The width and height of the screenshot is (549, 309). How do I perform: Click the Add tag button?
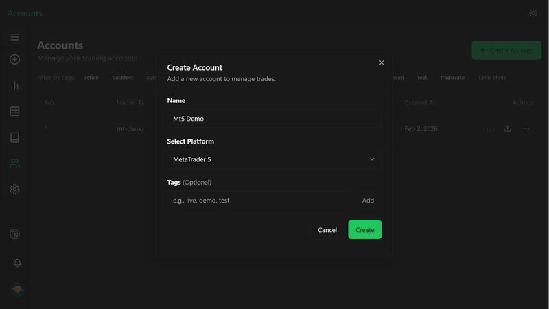[x=368, y=200]
